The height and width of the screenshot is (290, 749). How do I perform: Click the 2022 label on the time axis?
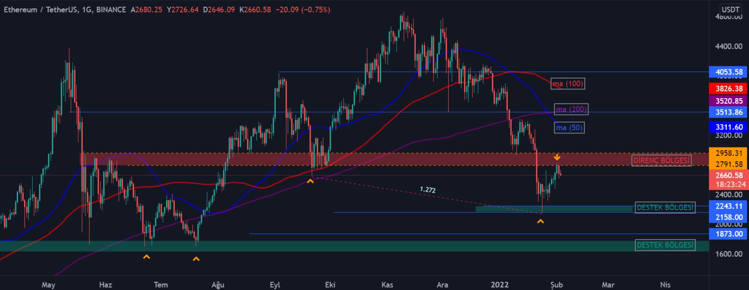[500, 285]
